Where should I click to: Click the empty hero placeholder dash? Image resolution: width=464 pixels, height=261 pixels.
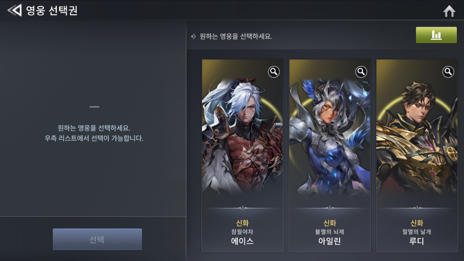pos(94,107)
